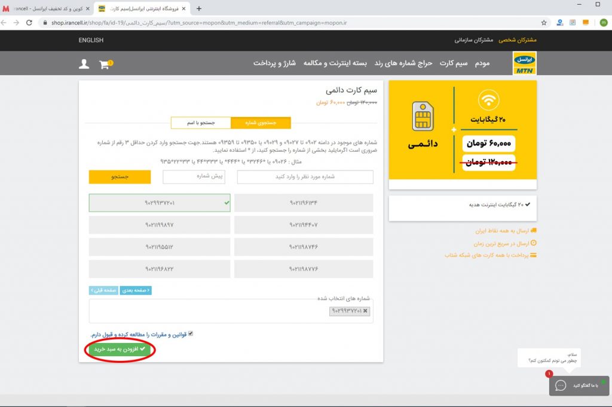Click add to cart green button

tap(120, 349)
